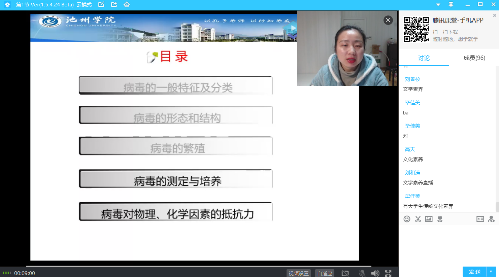
Task: Open the emoji picker in chat
Action: tap(407, 219)
